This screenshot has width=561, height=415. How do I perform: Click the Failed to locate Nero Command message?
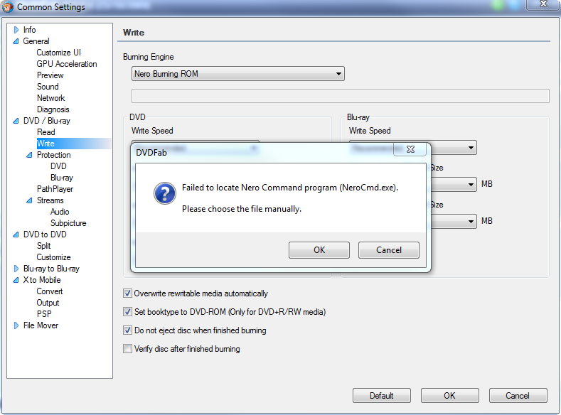click(x=290, y=188)
